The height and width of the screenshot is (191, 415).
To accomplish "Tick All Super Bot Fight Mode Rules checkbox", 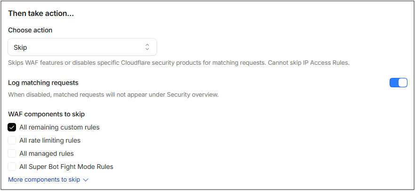I will (x=12, y=167).
